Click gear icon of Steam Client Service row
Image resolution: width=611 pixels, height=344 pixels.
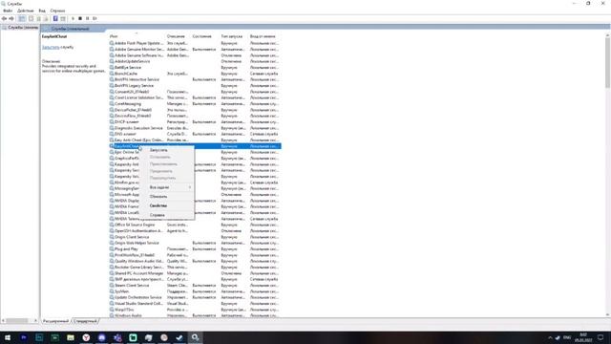point(112,285)
